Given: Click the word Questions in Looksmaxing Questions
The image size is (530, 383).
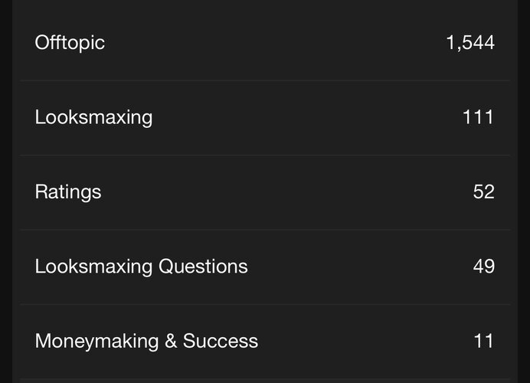Looking at the screenshot, I should tap(203, 267).
